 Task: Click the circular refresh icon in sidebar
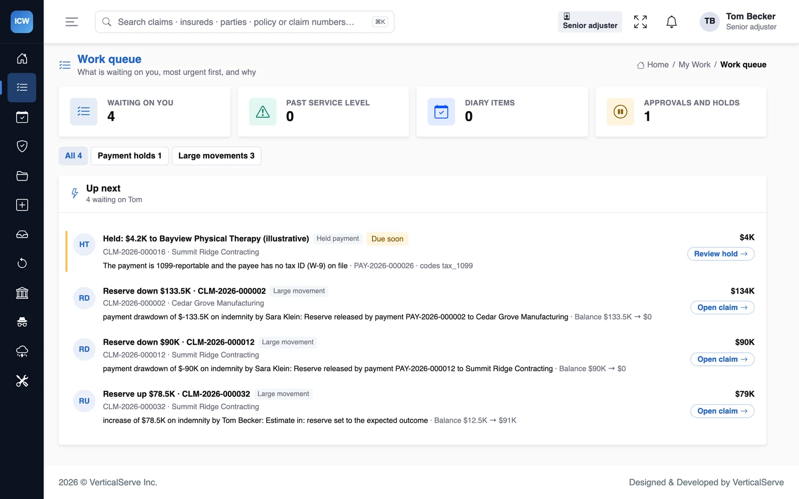tap(22, 263)
